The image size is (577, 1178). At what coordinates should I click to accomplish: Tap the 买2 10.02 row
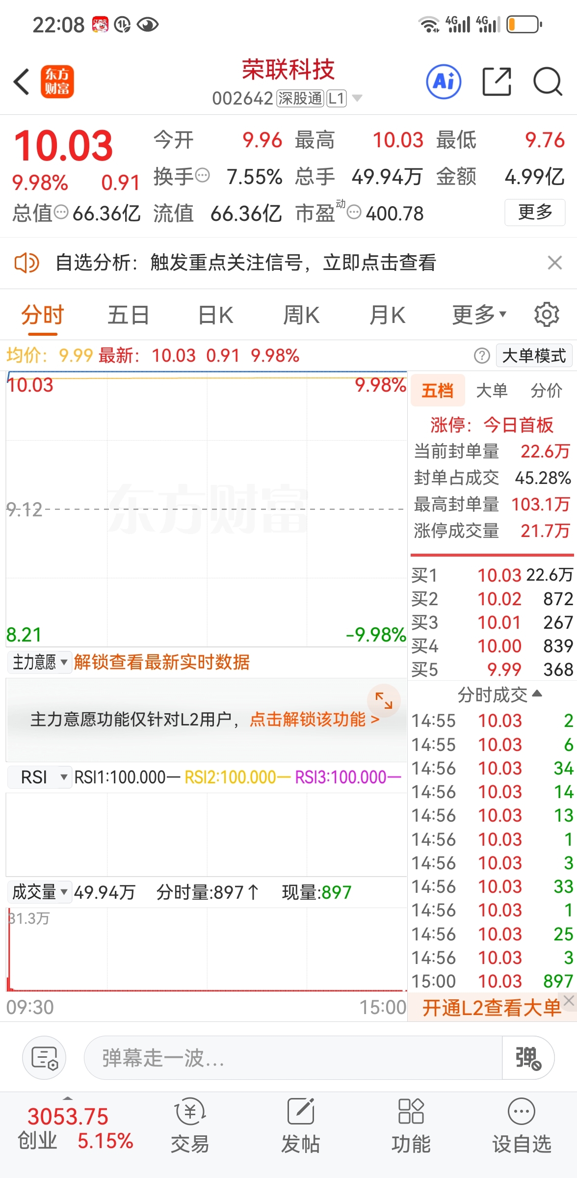[x=492, y=598]
